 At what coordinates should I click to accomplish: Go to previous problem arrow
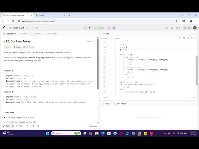click(x=27, y=28)
